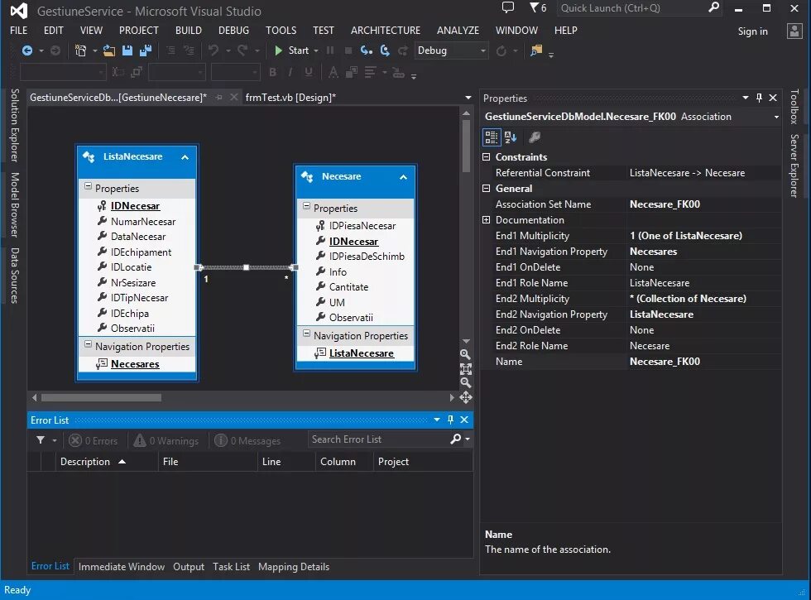The image size is (811, 600).
Task: Collapse Navigation Properties in Necesare entity
Action: tap(306, 334)
